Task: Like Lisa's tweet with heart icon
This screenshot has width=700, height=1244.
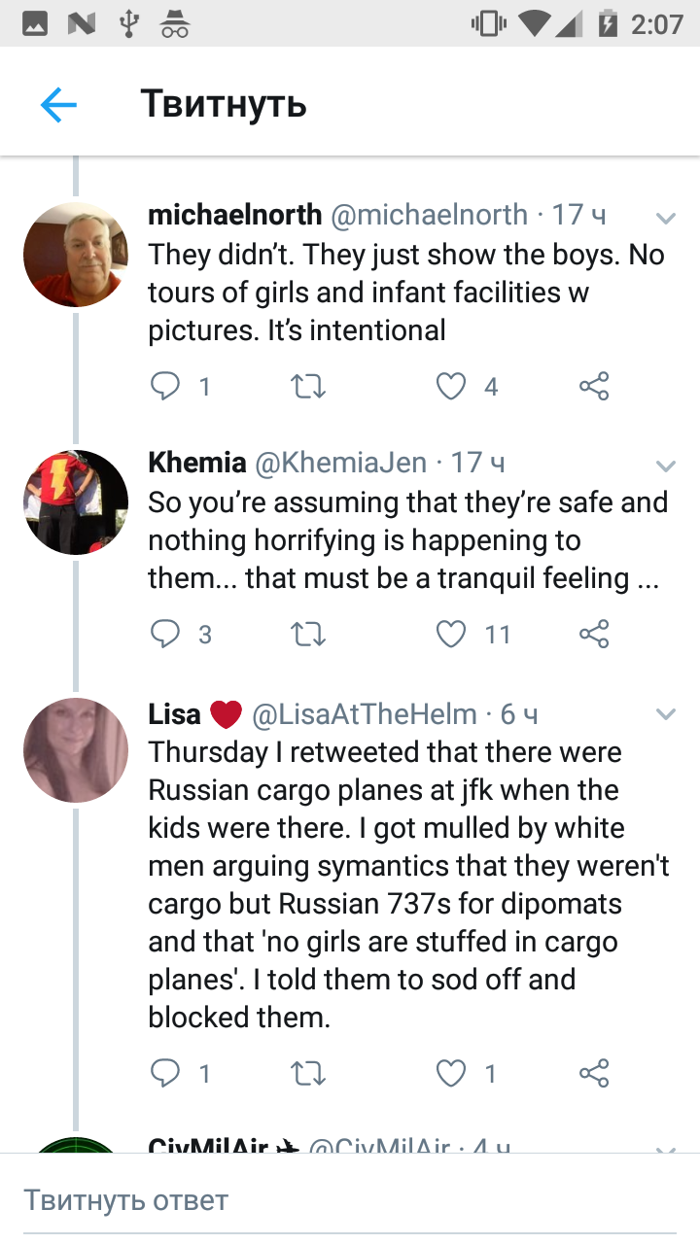Action: 450,1073
